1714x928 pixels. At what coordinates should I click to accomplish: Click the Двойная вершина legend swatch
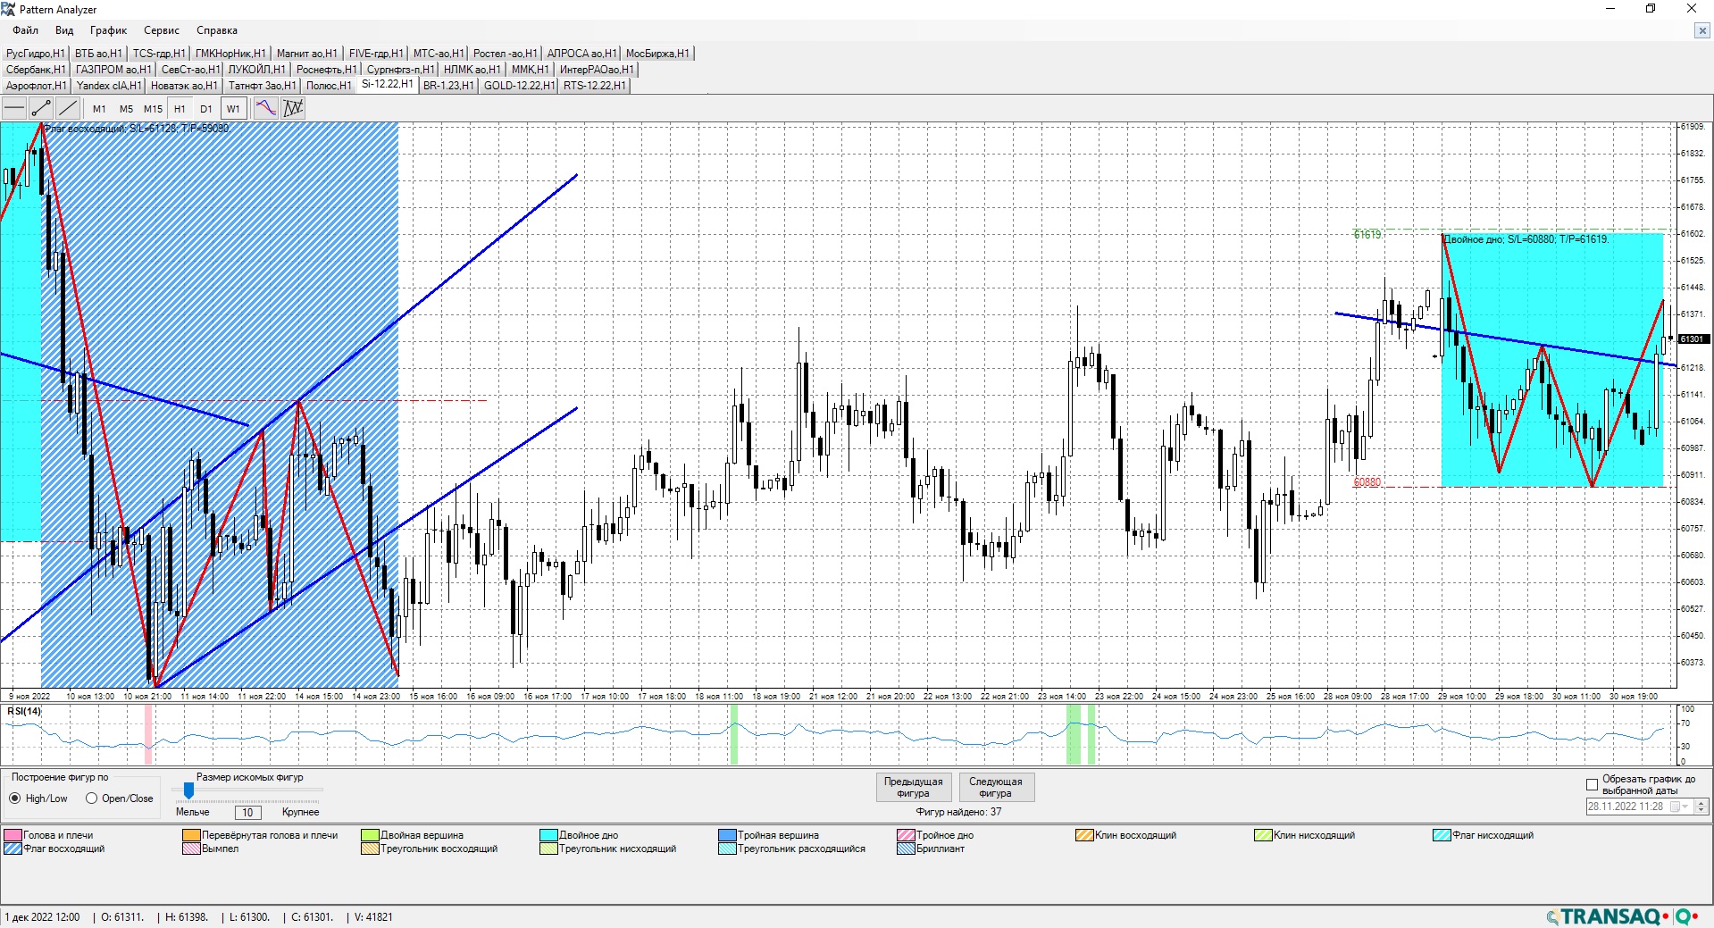371,836
